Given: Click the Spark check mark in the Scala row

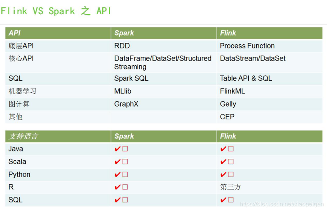Looking at the screenshot, I should tap(118, 162).
